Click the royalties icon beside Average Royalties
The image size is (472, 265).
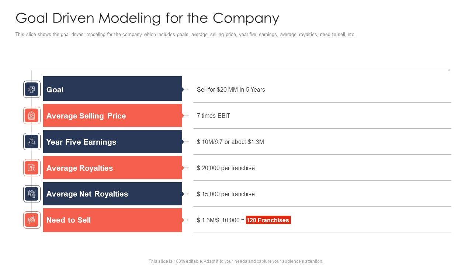click(x=32, y=168)
